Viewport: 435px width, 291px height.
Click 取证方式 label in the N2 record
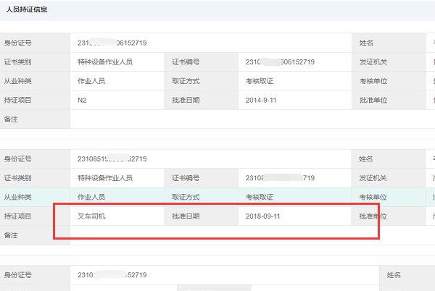[x=186, y=81]
